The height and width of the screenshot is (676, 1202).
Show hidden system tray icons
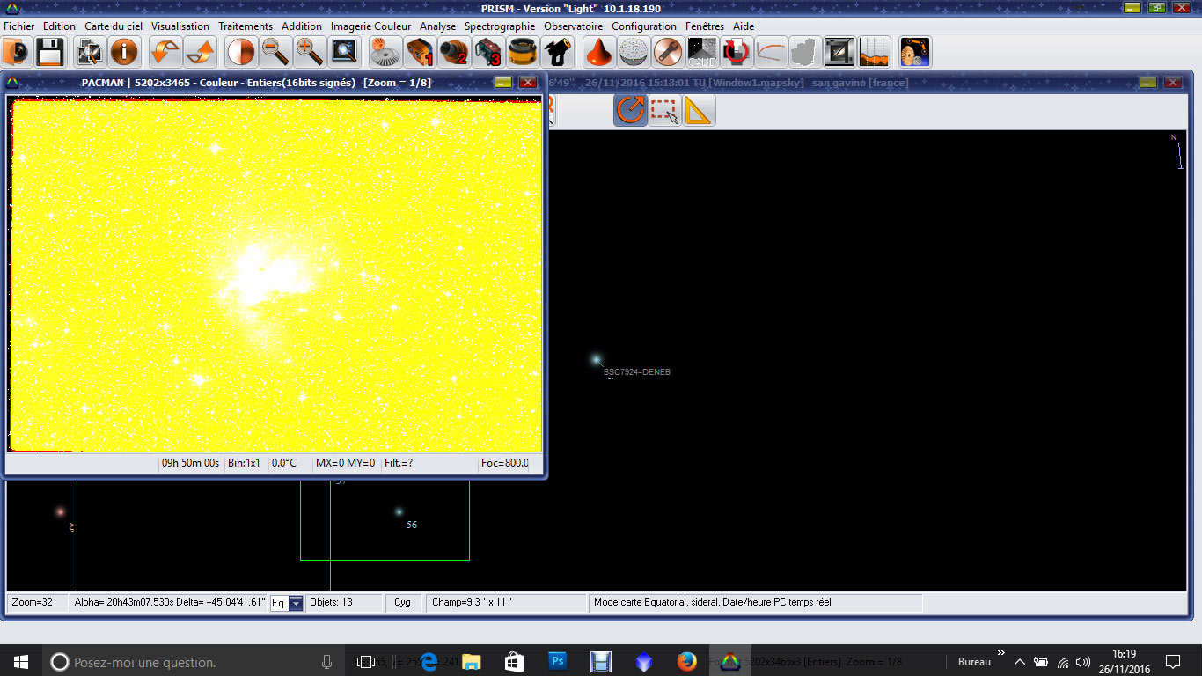coord(1020,662)
